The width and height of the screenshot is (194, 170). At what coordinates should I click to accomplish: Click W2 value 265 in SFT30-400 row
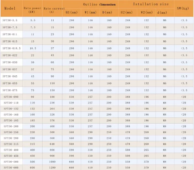[x=146, y=150]
